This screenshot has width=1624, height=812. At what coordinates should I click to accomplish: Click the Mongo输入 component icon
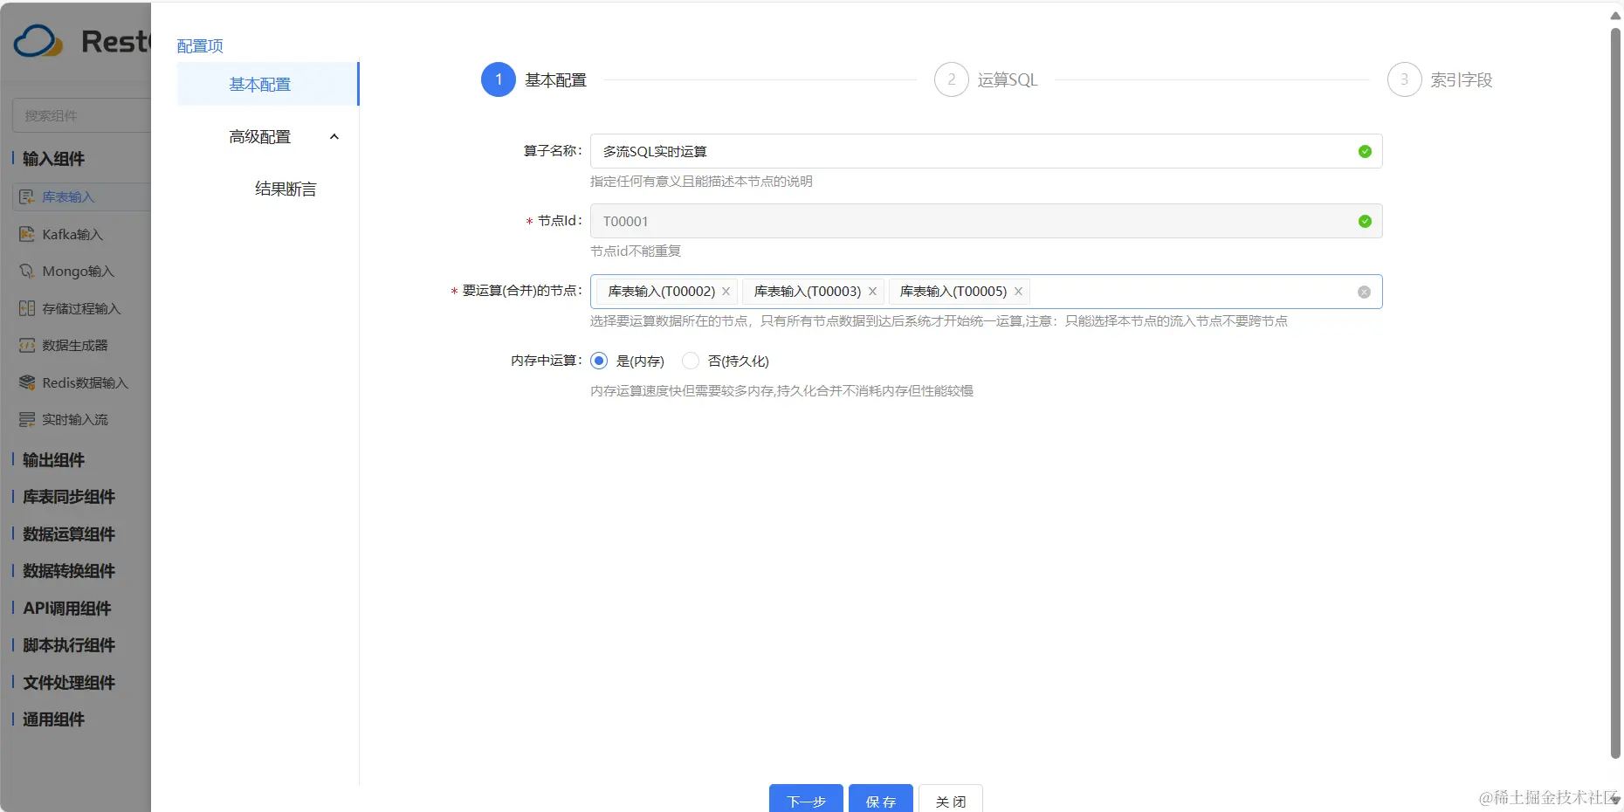click(x=27, y=272)
